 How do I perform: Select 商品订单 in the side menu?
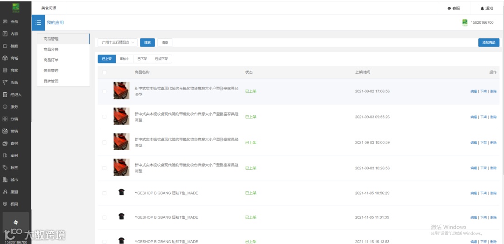tap(63, 60)
